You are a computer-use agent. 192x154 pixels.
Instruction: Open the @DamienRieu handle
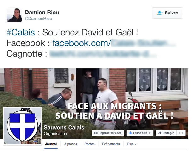pos(38,19)
